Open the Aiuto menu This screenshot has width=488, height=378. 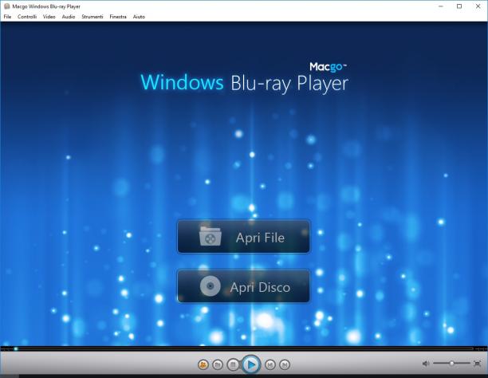139,17
